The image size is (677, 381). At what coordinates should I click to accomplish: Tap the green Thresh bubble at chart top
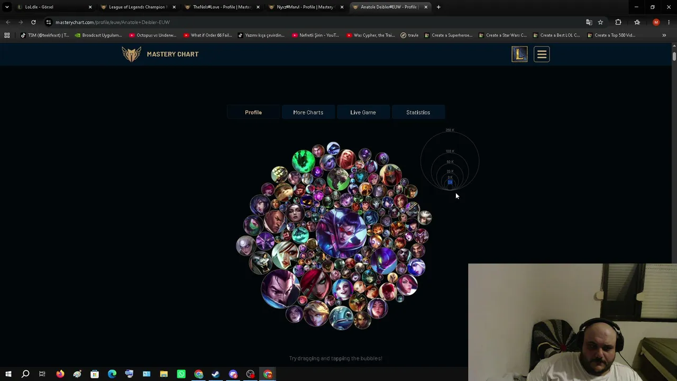[x=303, y=161]
